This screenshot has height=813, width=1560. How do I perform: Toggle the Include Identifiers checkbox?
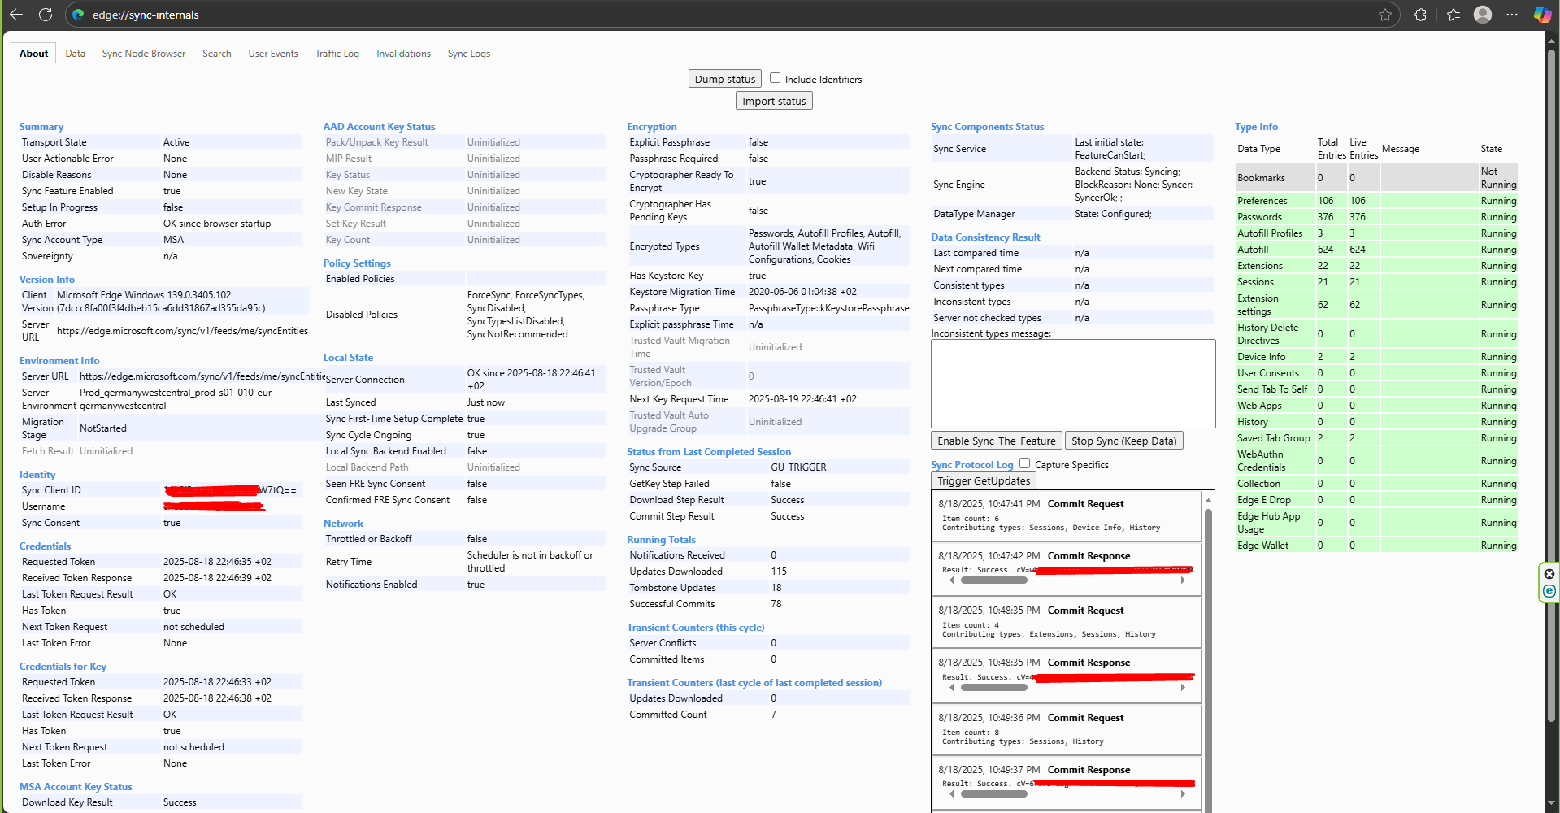775,78
